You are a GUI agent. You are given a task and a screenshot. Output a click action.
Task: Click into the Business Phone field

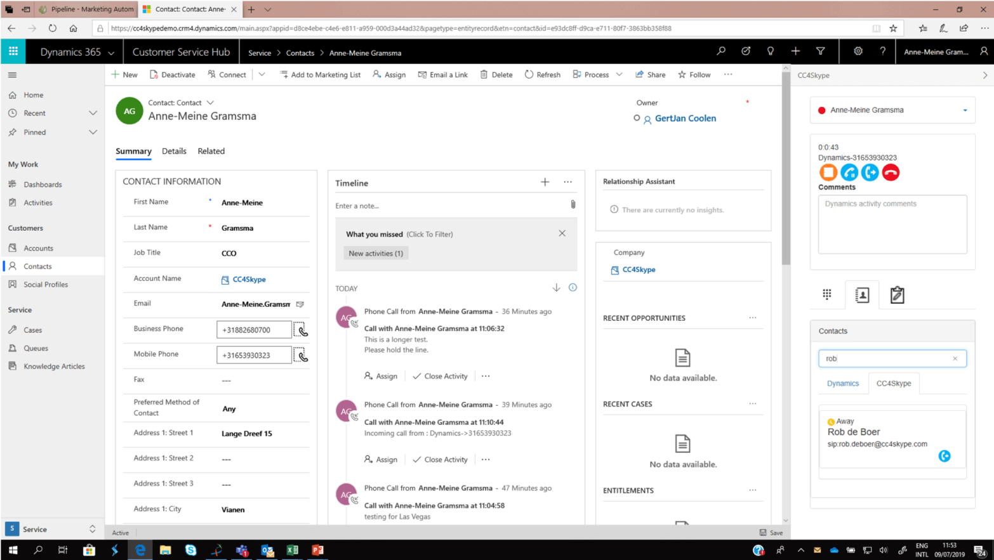click(254, 330)
